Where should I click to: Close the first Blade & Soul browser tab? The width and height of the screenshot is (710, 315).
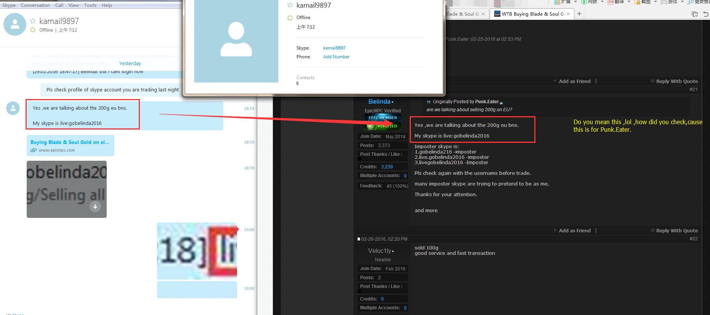pyautogui.click(x=483, y=14)
